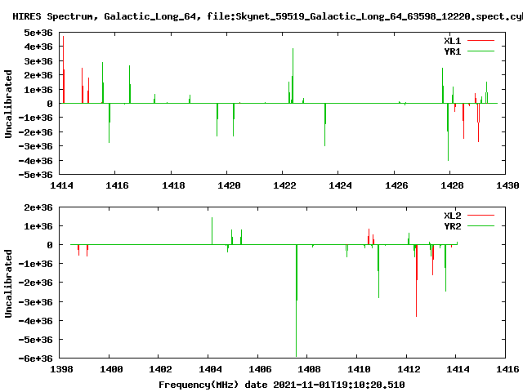Click the 1420 x-axis tick label
Screen dimensions: 523x392
point(229,185)
